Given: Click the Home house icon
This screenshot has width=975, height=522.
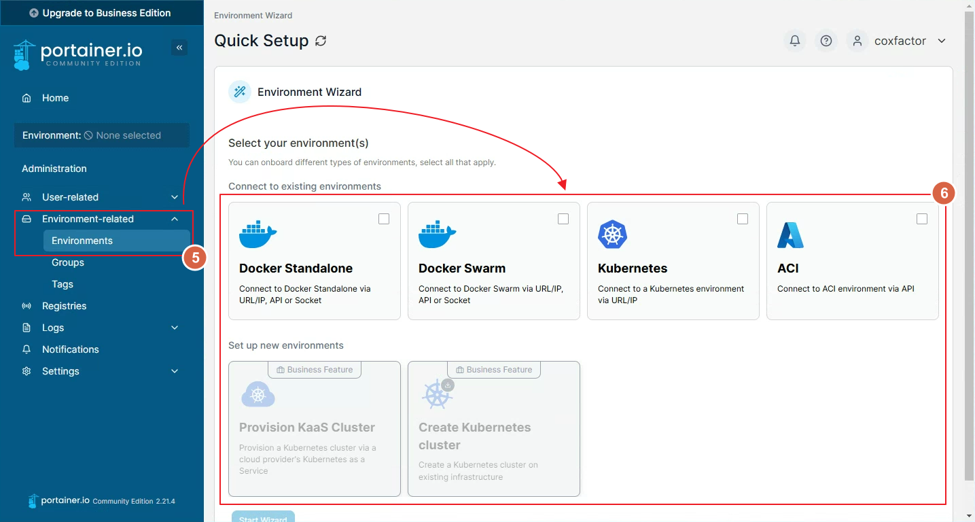Looking at the screenshot, I should 26,98.
